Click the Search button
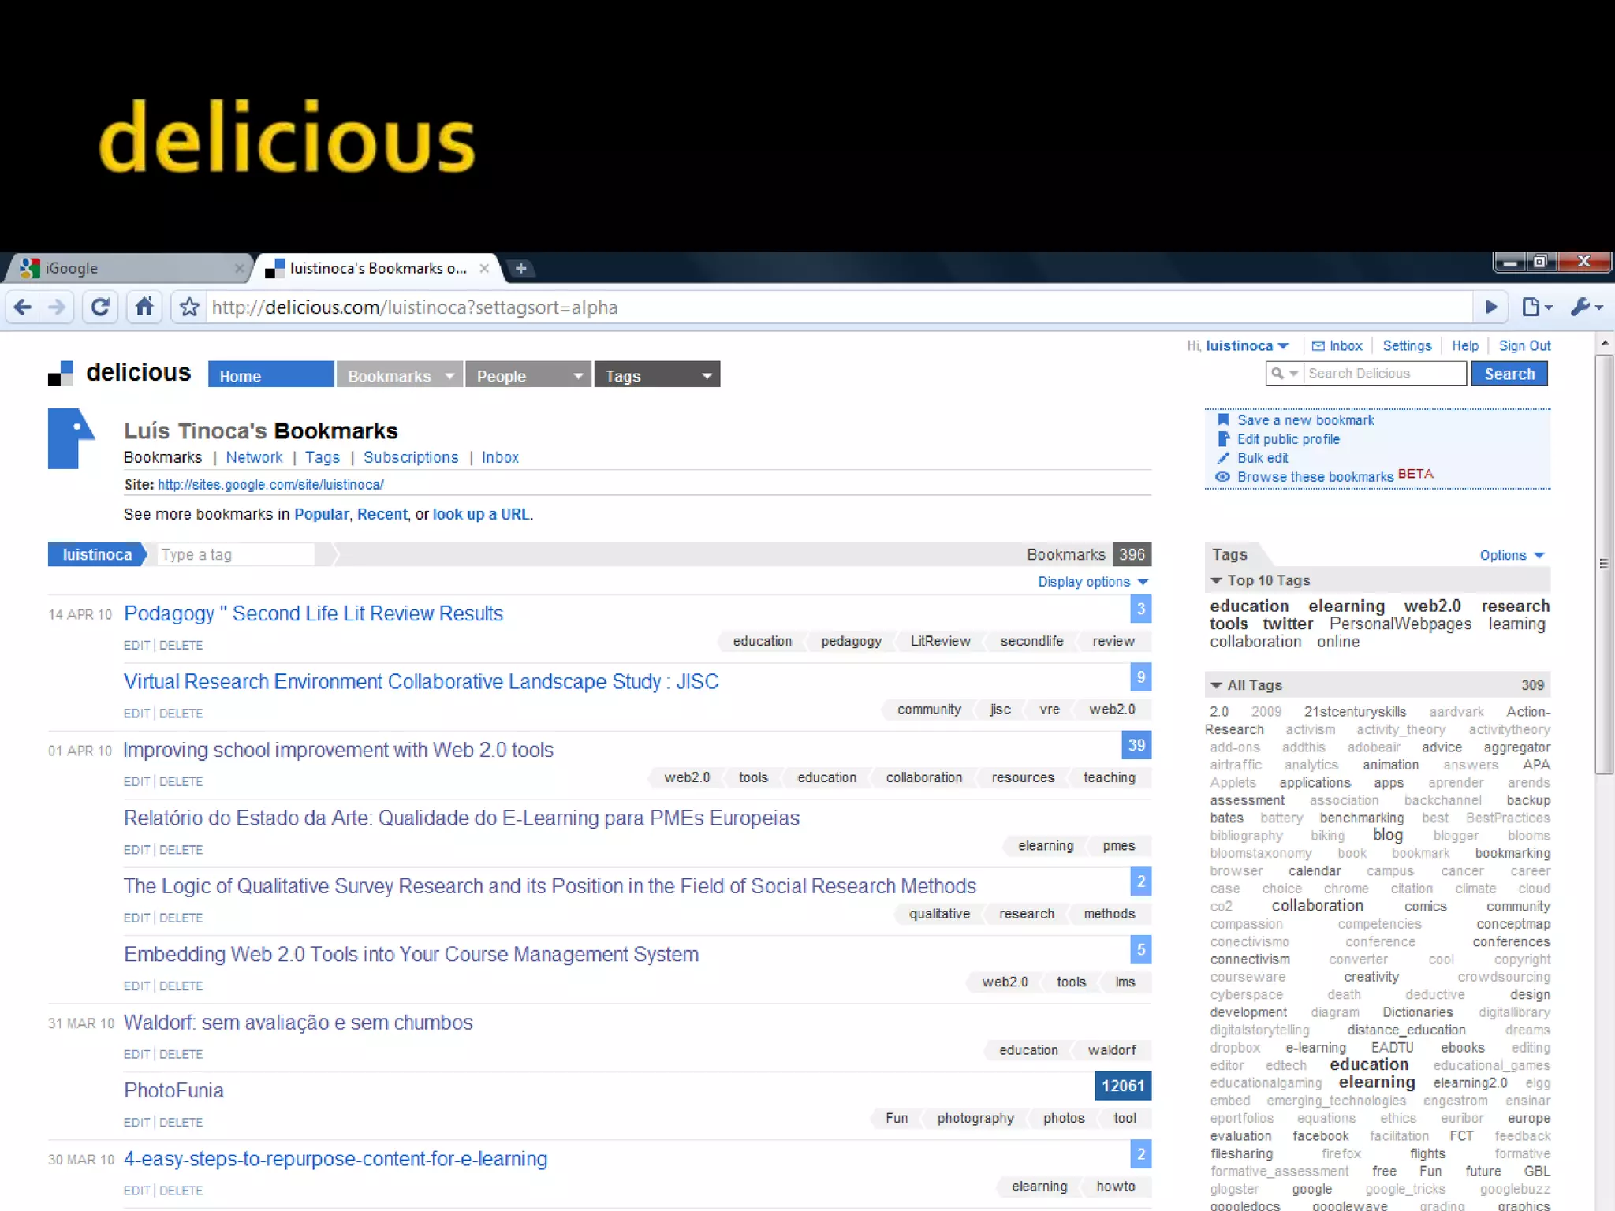This screenshot has width=1615, height=1211. coord(1509,374)
